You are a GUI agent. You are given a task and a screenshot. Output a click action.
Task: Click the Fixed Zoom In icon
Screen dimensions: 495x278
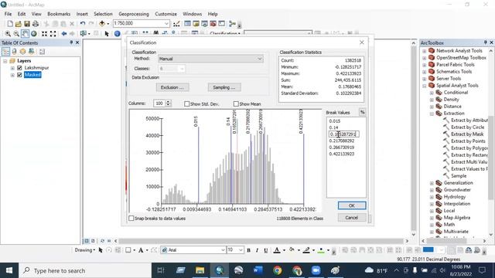[x=45, y=33]
